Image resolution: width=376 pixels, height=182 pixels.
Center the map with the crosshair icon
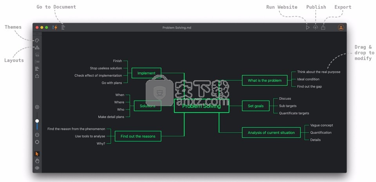coord(37,142)
